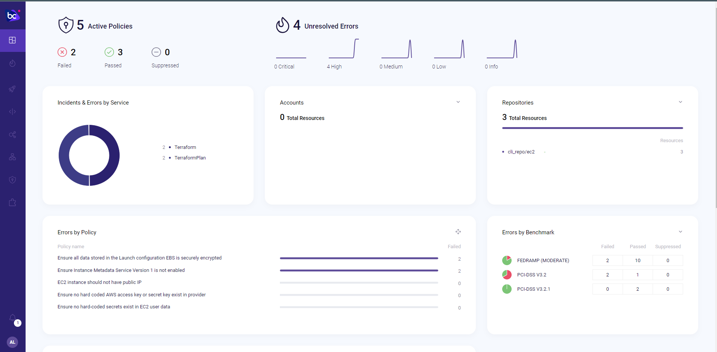
Task: Open the Incidents flame icon in sidebar
Action: 12,63
